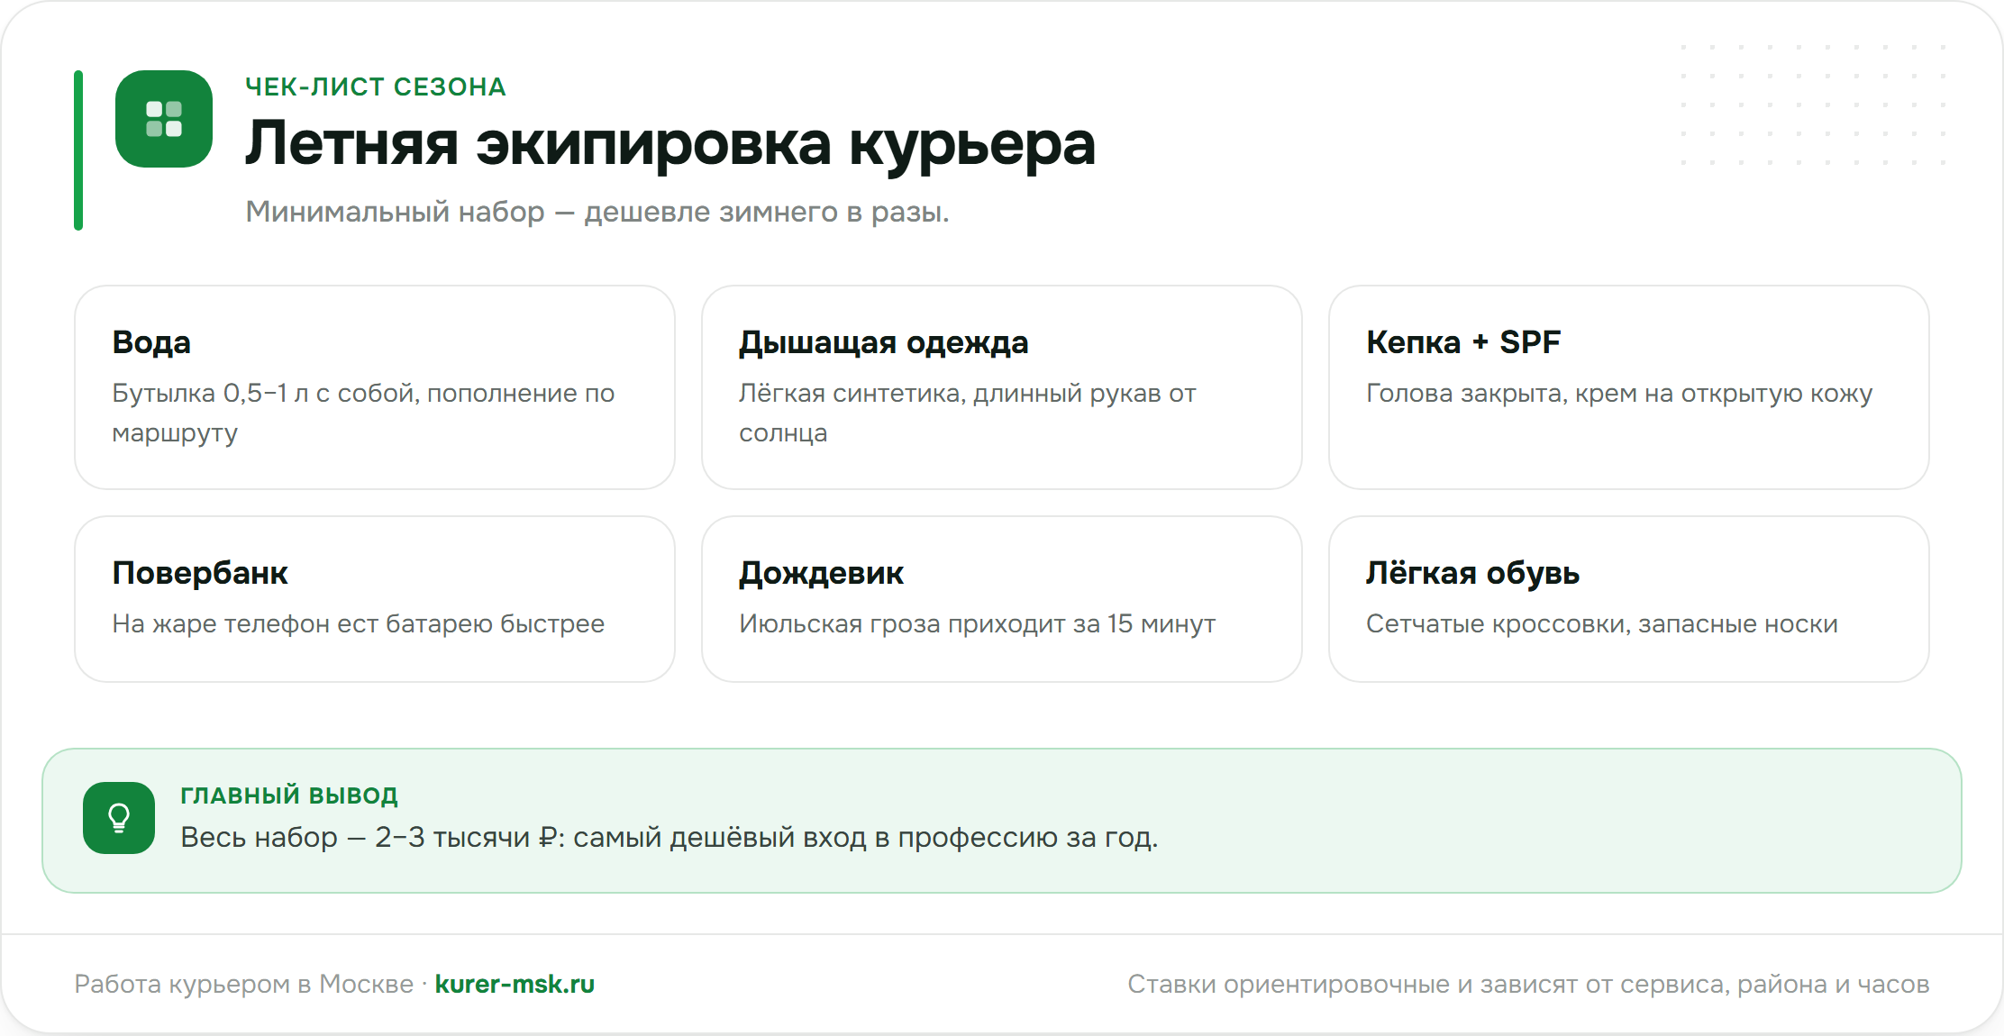Select the "Повербанк" card heading

coord(200,573)
